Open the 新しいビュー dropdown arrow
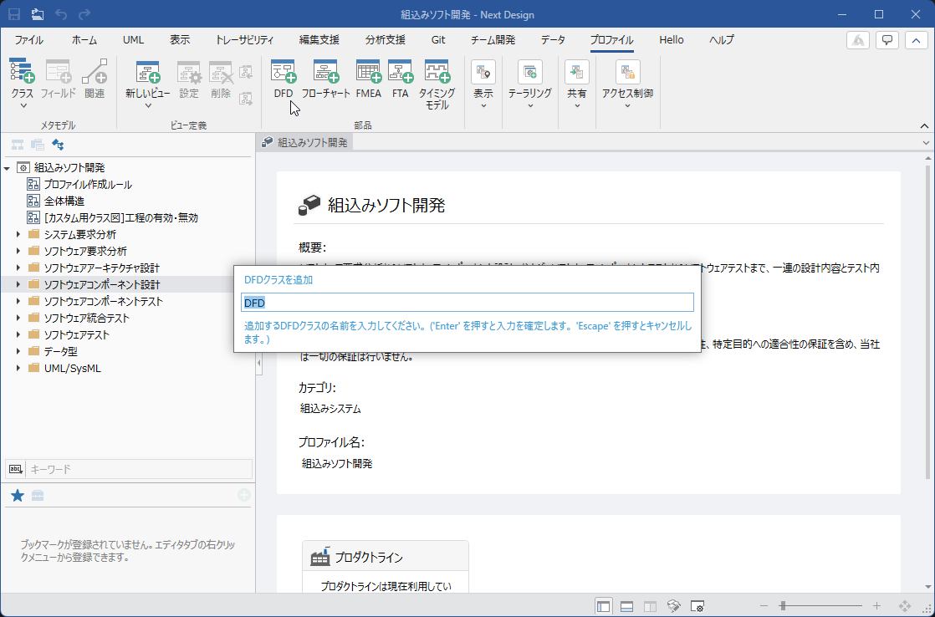 [148, 106]
